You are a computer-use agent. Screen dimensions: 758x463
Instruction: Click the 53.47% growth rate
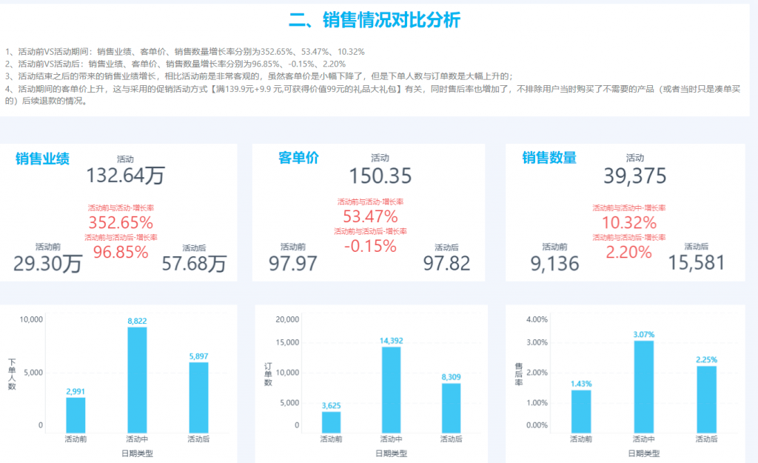tap(370, 216)
